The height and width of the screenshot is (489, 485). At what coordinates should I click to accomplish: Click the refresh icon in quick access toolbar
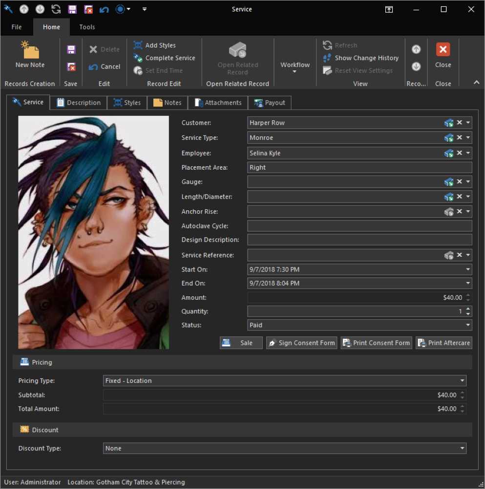56,9
